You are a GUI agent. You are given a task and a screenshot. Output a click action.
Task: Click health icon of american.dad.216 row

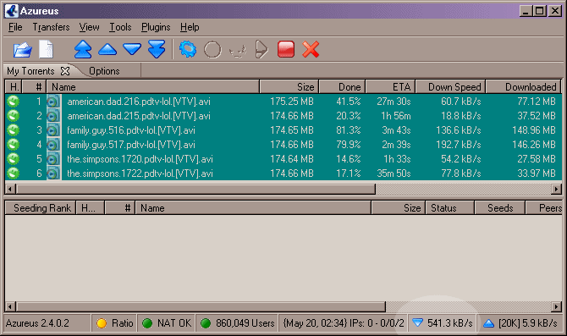14,102
